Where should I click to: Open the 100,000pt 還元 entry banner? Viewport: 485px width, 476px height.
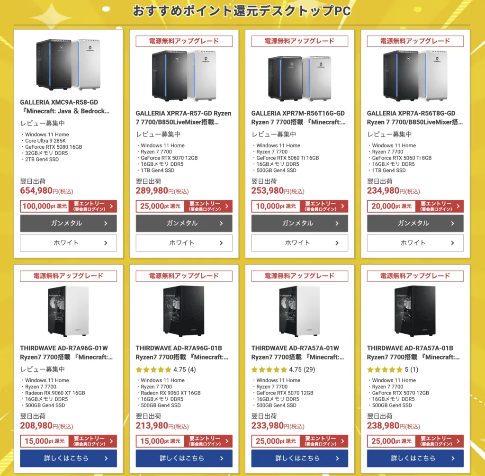(68, 206)
